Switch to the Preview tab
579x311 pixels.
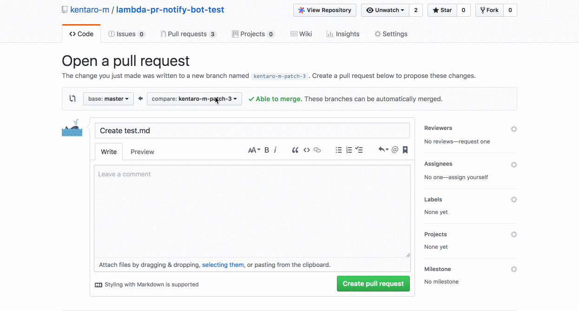(142, 152)
